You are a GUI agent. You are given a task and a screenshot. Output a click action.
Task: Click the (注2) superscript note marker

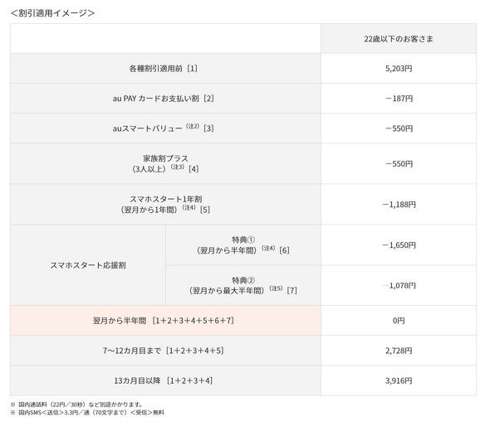pos(193,126)
